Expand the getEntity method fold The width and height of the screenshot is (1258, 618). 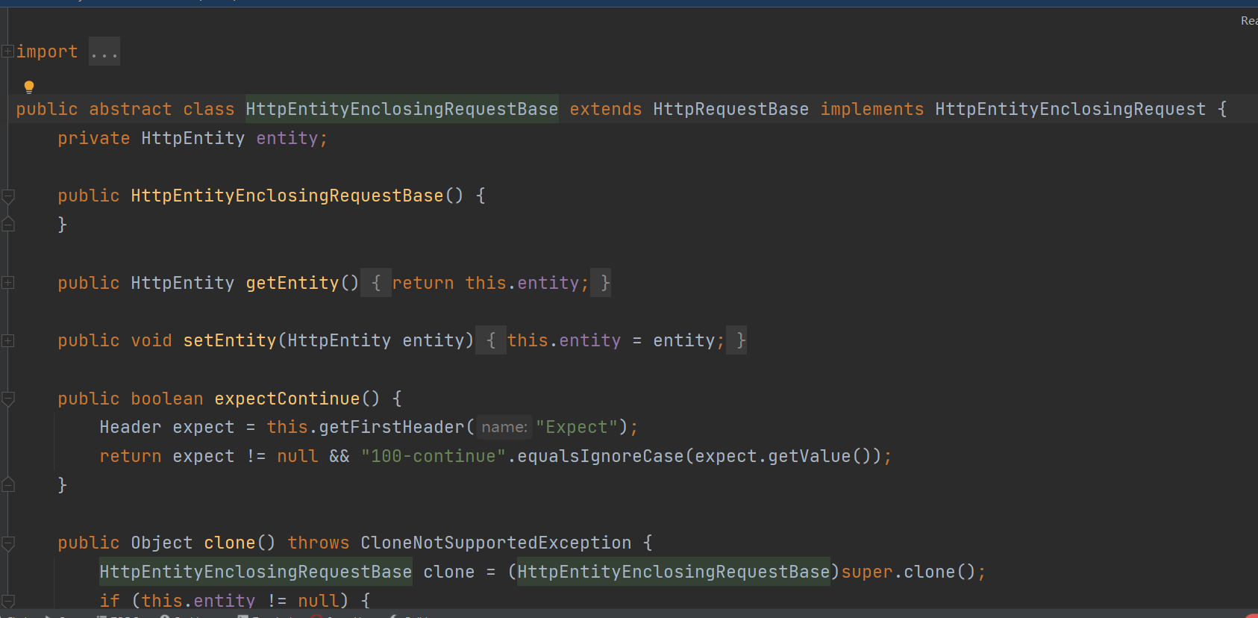[7, 283]
